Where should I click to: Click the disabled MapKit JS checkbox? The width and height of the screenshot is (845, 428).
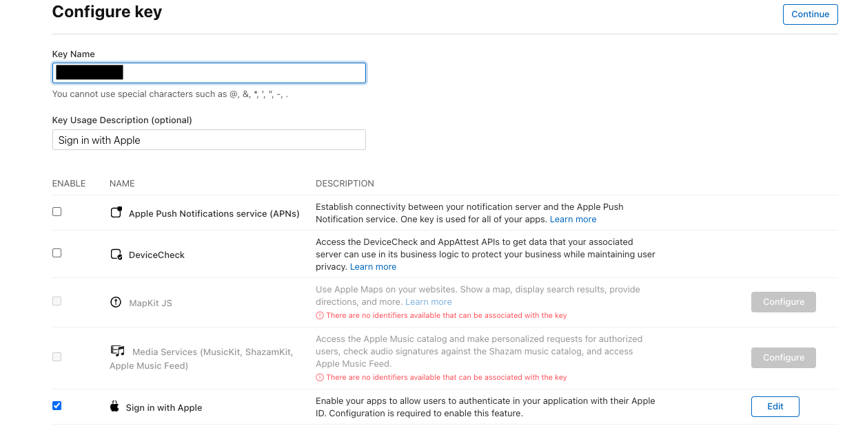[57, 301]
